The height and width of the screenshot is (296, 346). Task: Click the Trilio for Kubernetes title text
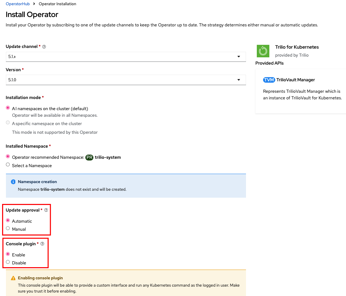click(x=297, y=47)
